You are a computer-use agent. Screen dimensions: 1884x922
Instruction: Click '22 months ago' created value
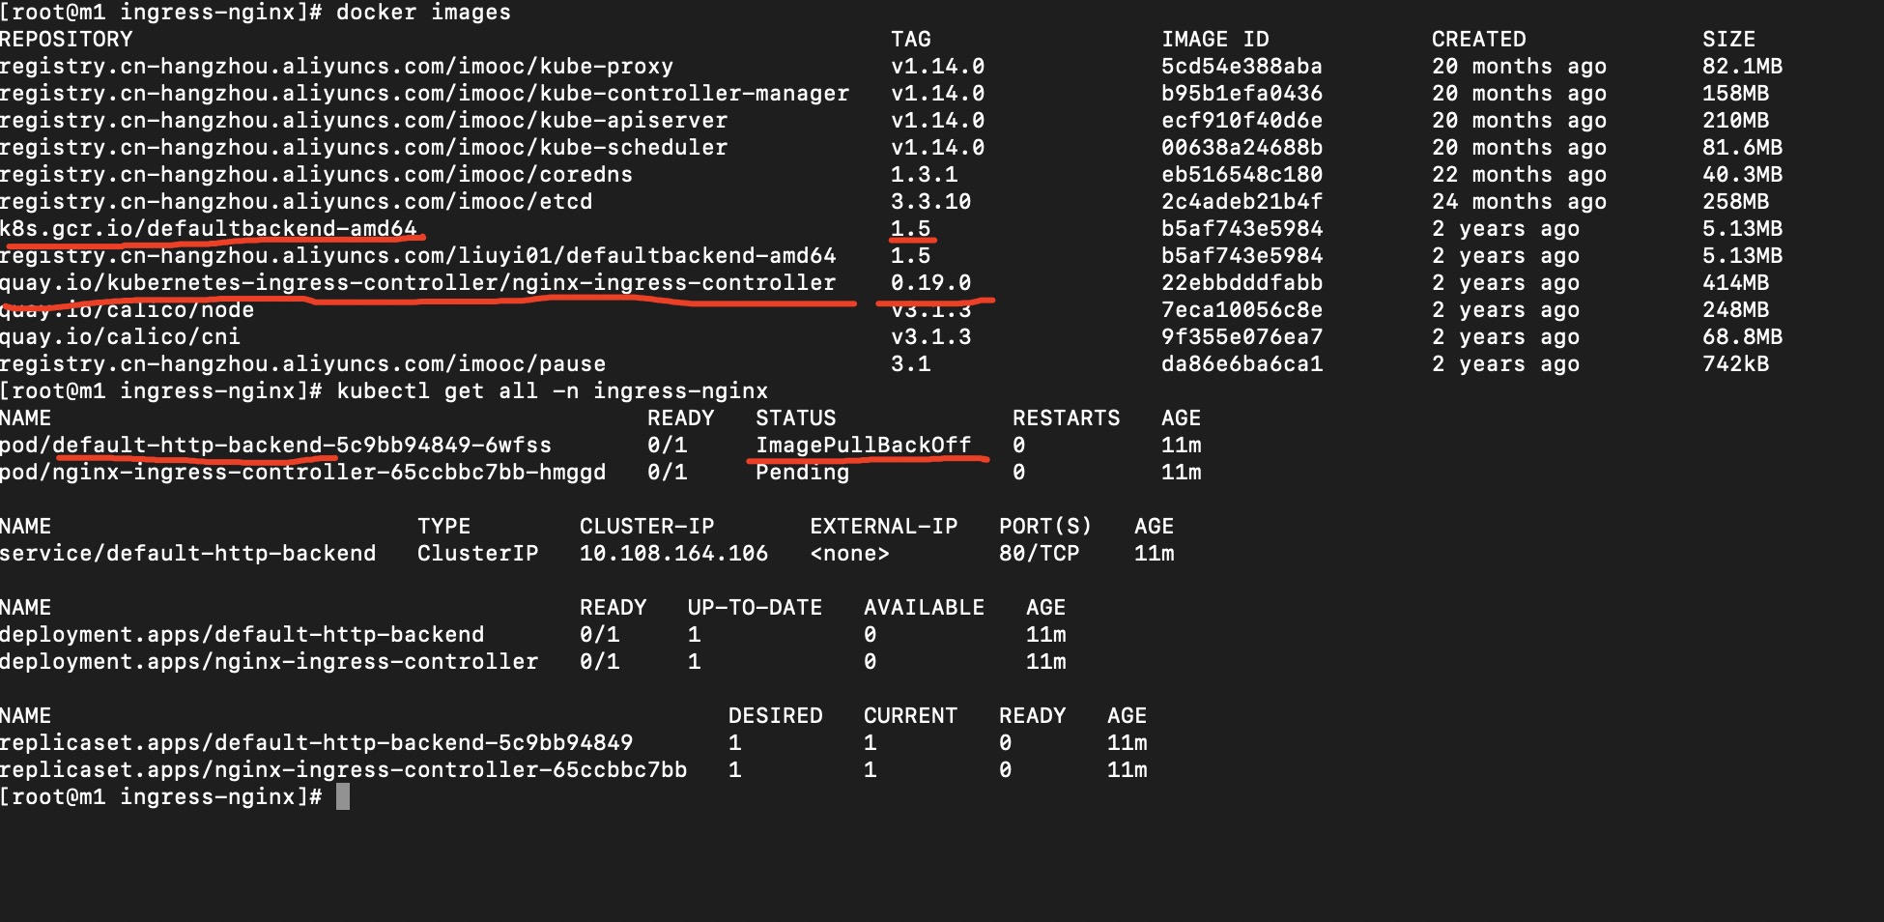pyautogui.click(x=1519, y=175)
